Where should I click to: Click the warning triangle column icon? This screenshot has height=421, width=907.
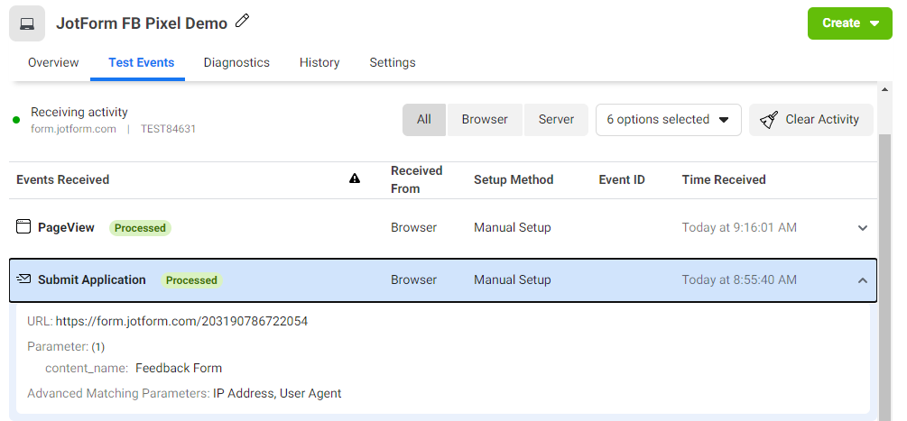[355, 179]
